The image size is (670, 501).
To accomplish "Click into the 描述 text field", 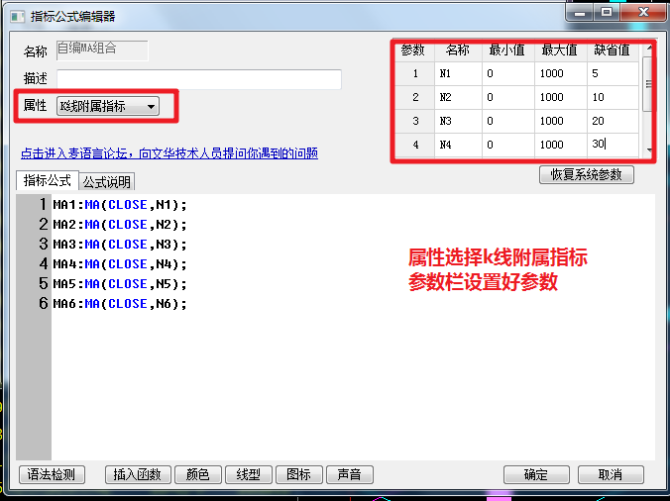I will pyautogui.click(x=198, y=79).
